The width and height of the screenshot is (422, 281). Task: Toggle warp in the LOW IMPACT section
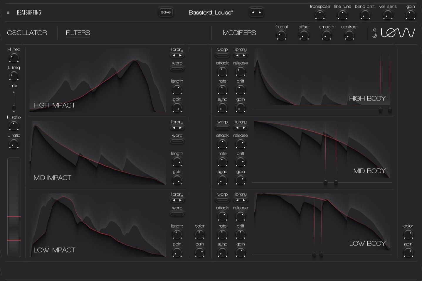pyautogui.click(x=177, y=214)
